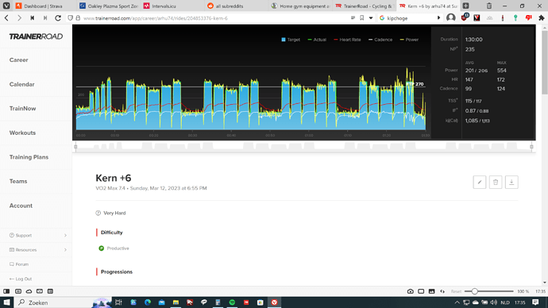Open the browser profile avatar

(x=451, y=17)
